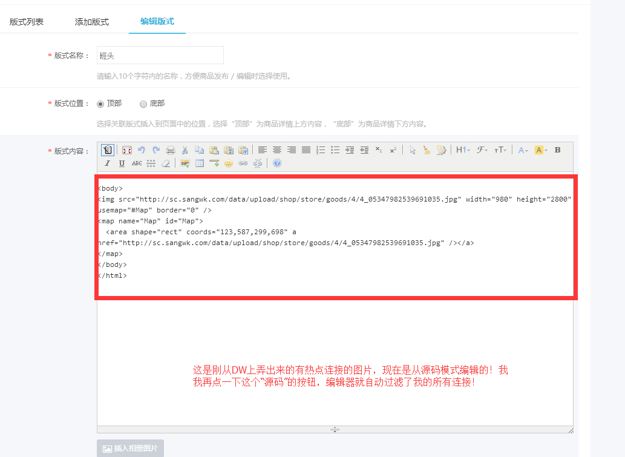Toggle bold formatting
Screen dimensions: 625x457
click(x=558, y=150)
